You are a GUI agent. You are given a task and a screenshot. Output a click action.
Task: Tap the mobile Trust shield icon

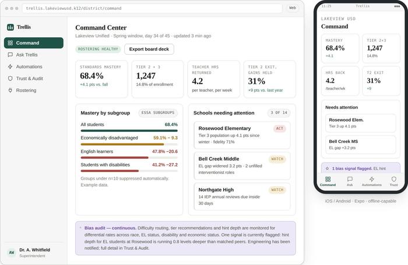[x=393, y=179]
